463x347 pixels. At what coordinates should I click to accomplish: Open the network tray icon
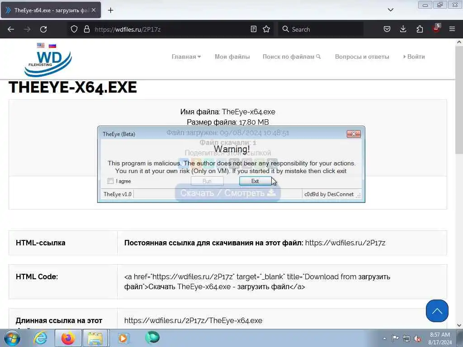pyautogui.click(x=406, y=338)
